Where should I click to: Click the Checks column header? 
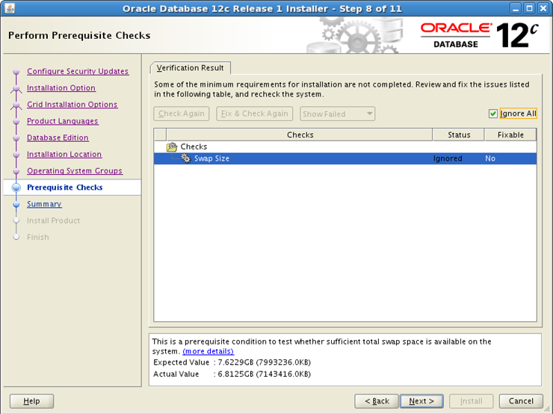300,135
